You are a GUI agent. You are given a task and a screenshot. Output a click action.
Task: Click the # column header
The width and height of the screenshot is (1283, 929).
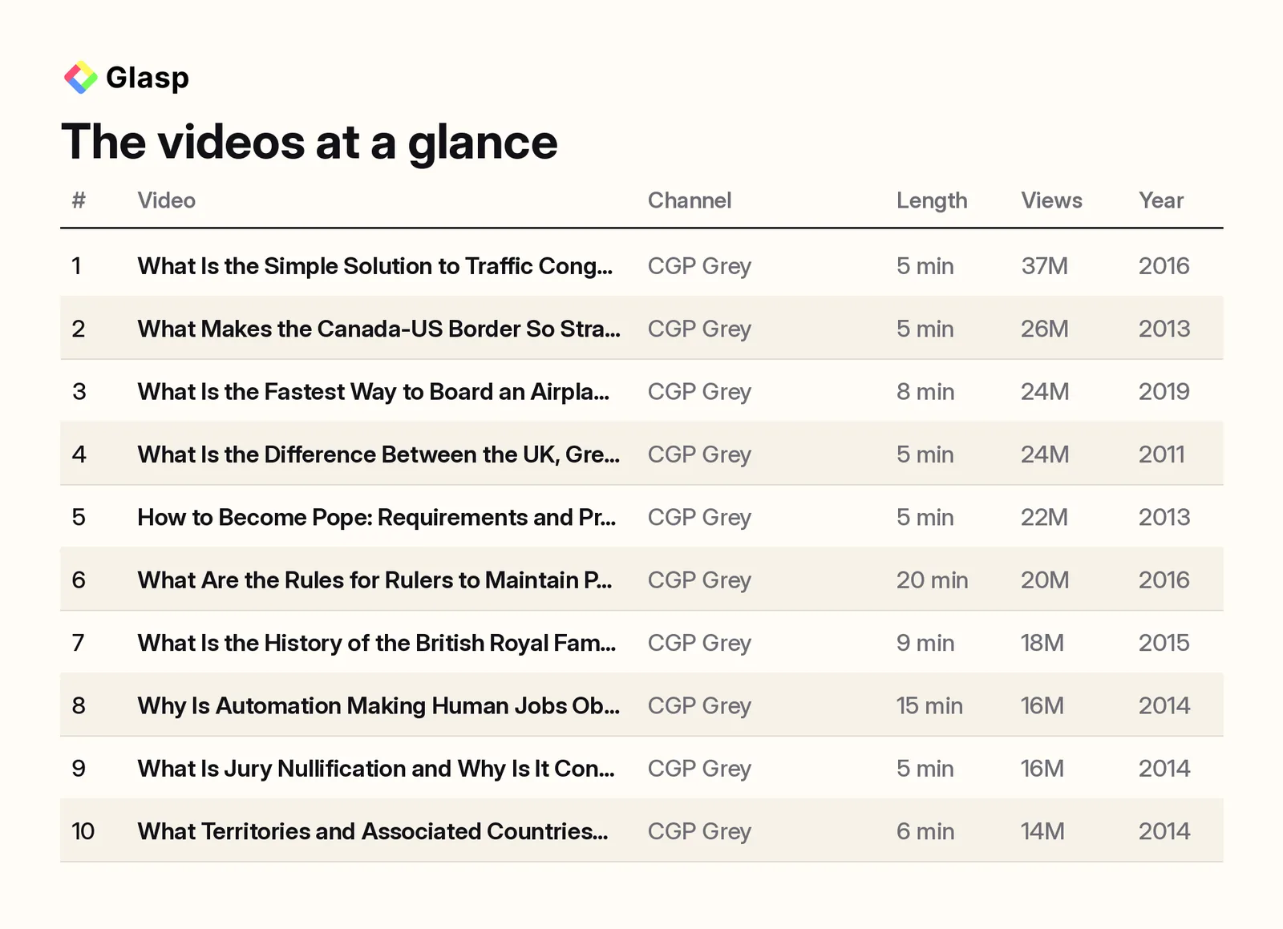click(x=79, y=200)
